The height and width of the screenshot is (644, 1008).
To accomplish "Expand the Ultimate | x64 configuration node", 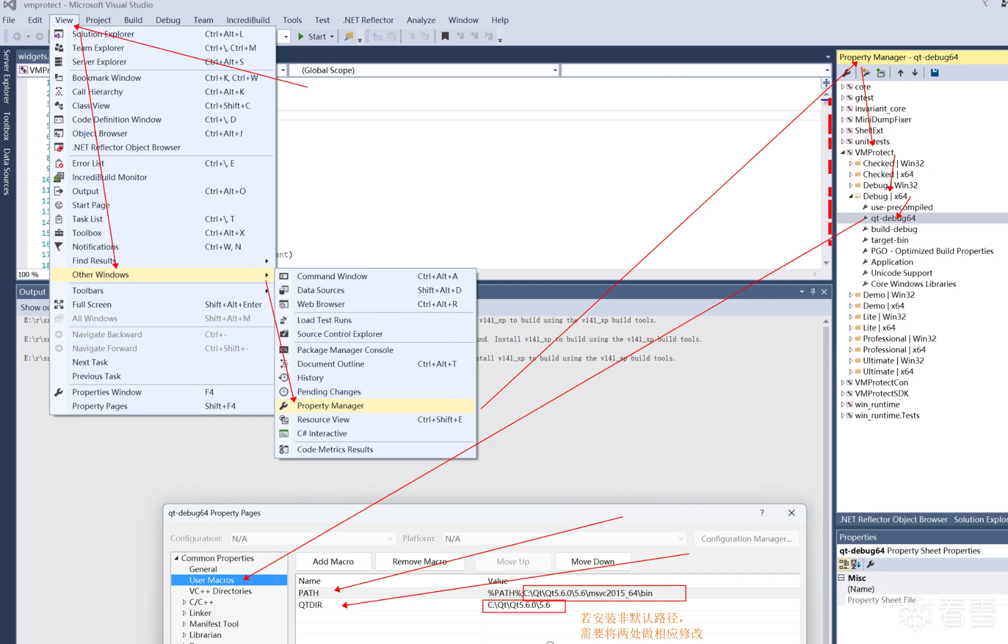I will (x=850, y=372).
